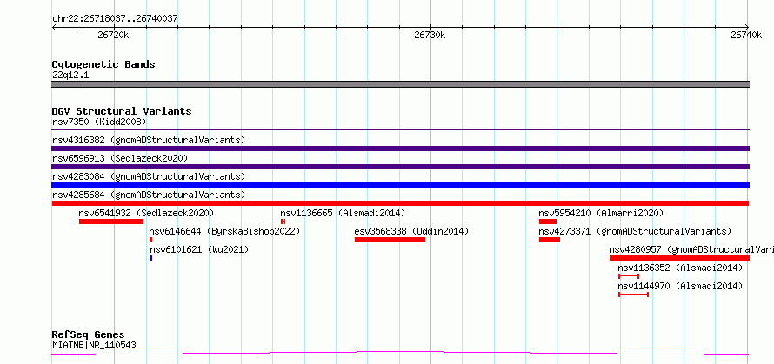Open nsv4280957 gnomAD variant label

(x=691, y=249)
